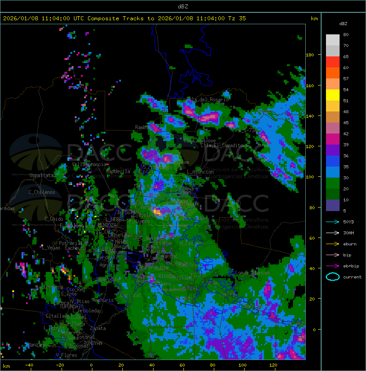Click the Potrerillos place label
Image resolution: width=366 pixels, height=371 pixels.
click(x=73, y=243)
